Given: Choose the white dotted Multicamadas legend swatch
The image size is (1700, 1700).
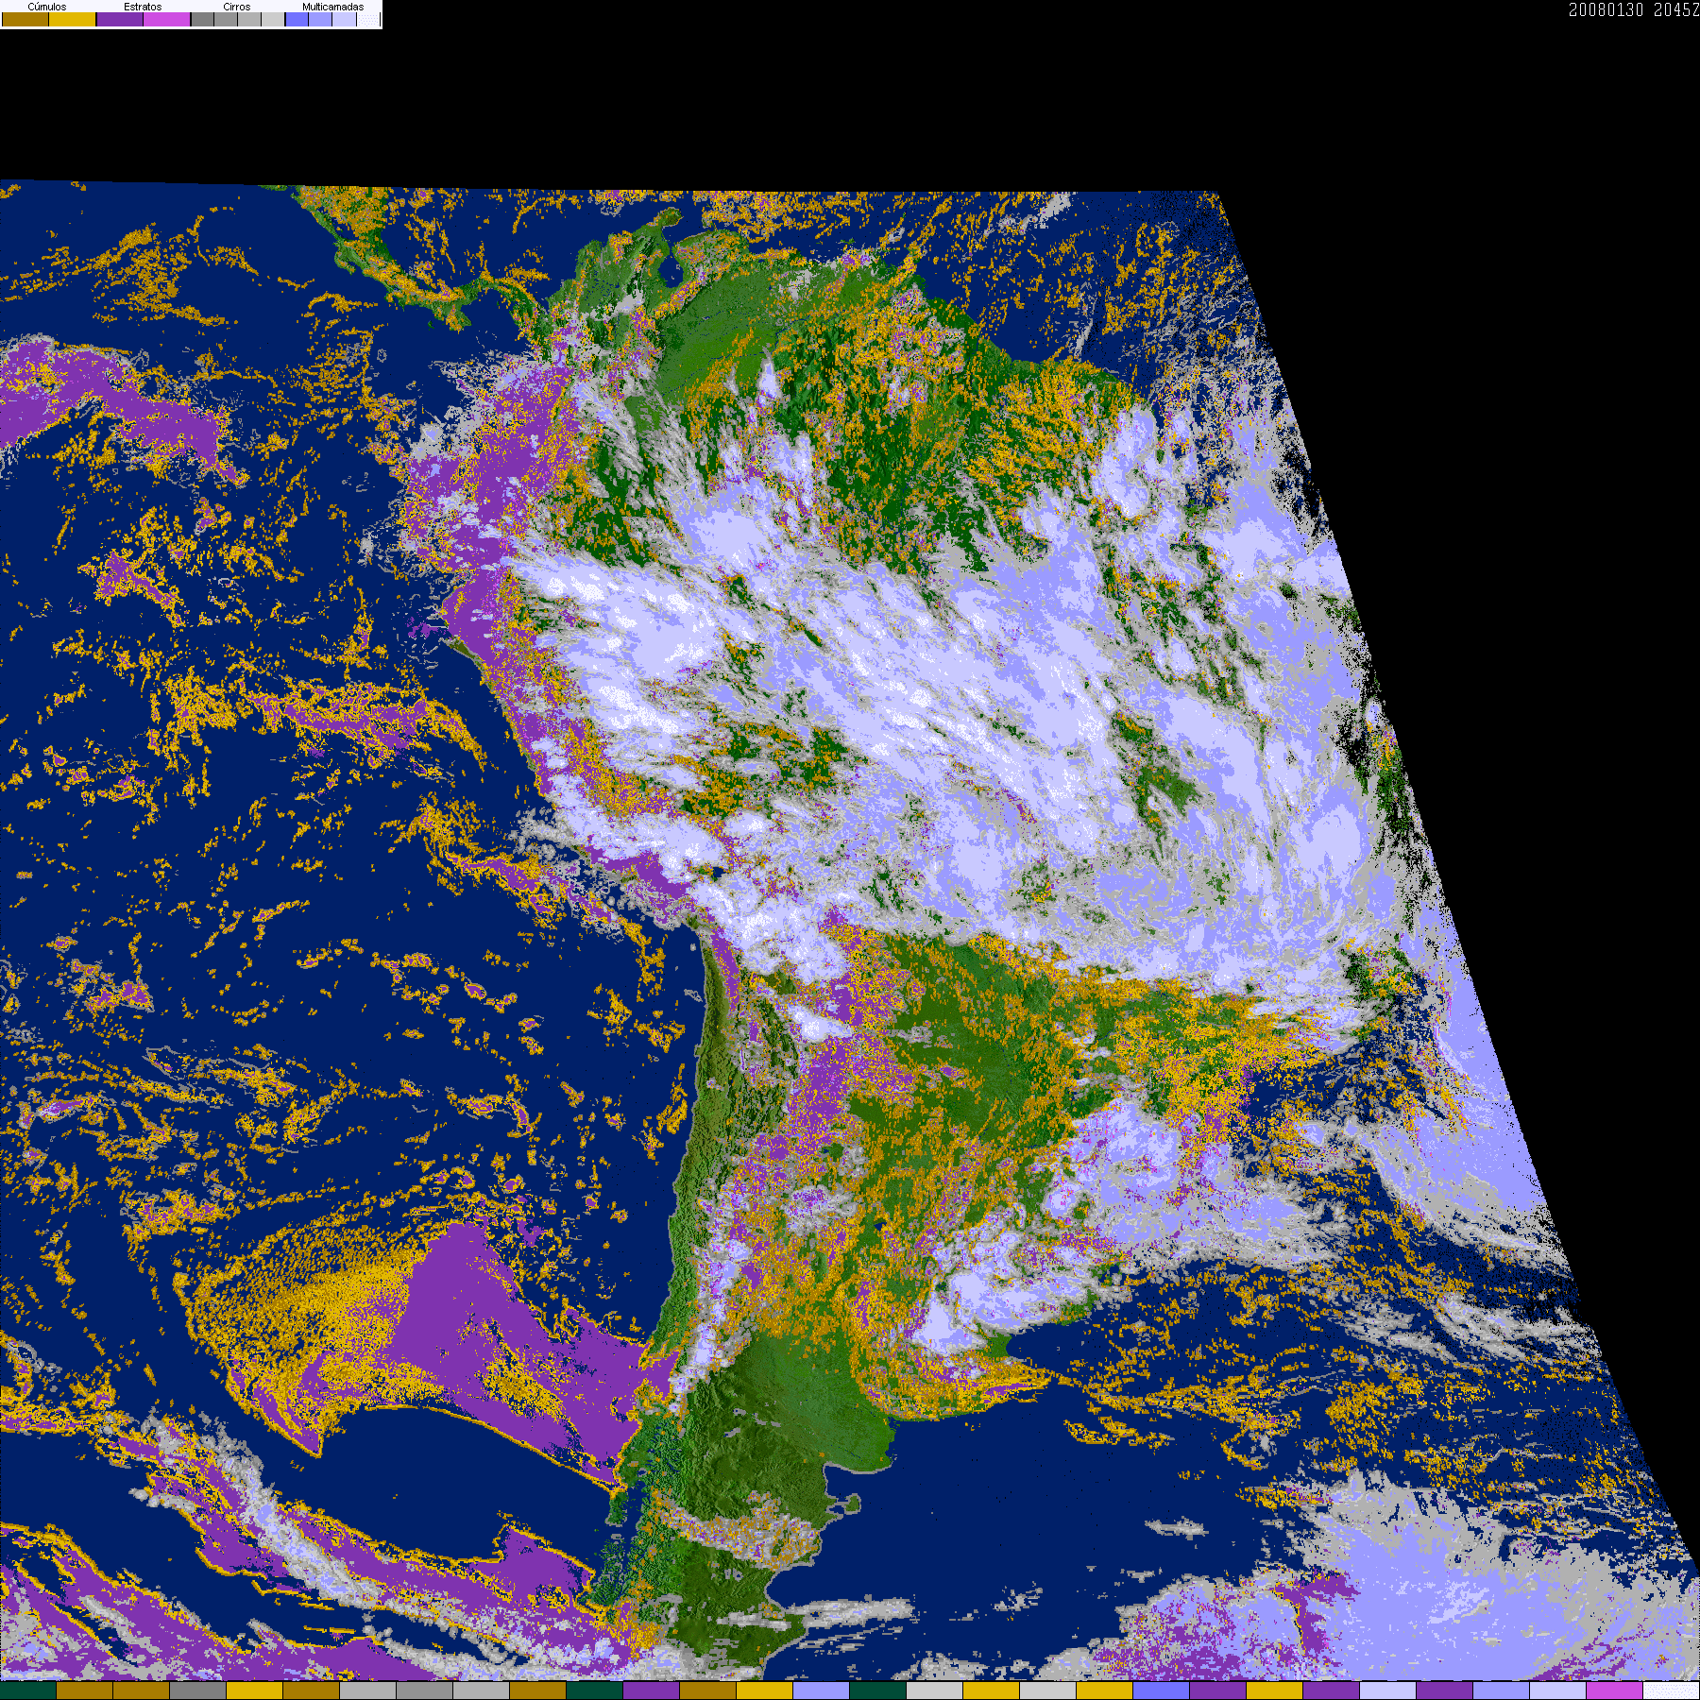Looking at the screenshot, I should [x=368, y=19].
